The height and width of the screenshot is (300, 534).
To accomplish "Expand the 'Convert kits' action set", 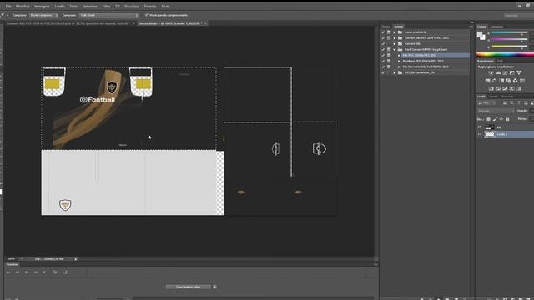I will click(x=395, y=44).
